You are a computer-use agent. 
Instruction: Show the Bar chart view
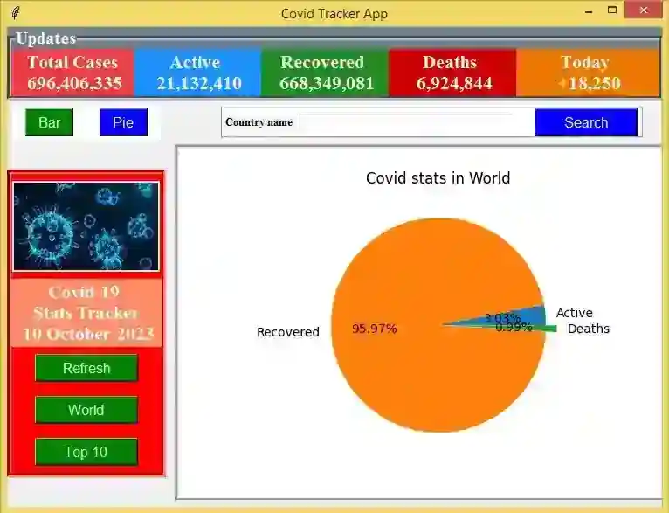click(49, 122)
